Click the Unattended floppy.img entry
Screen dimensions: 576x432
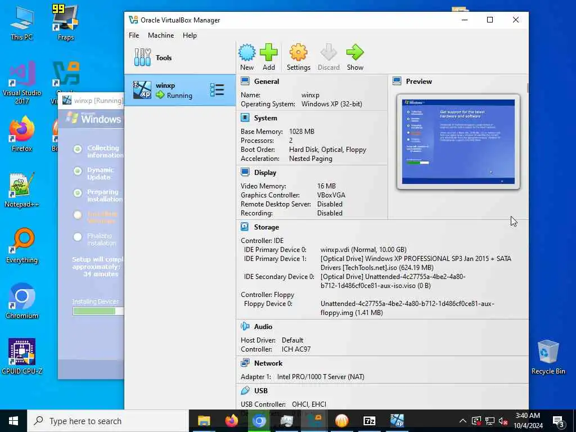407,308
